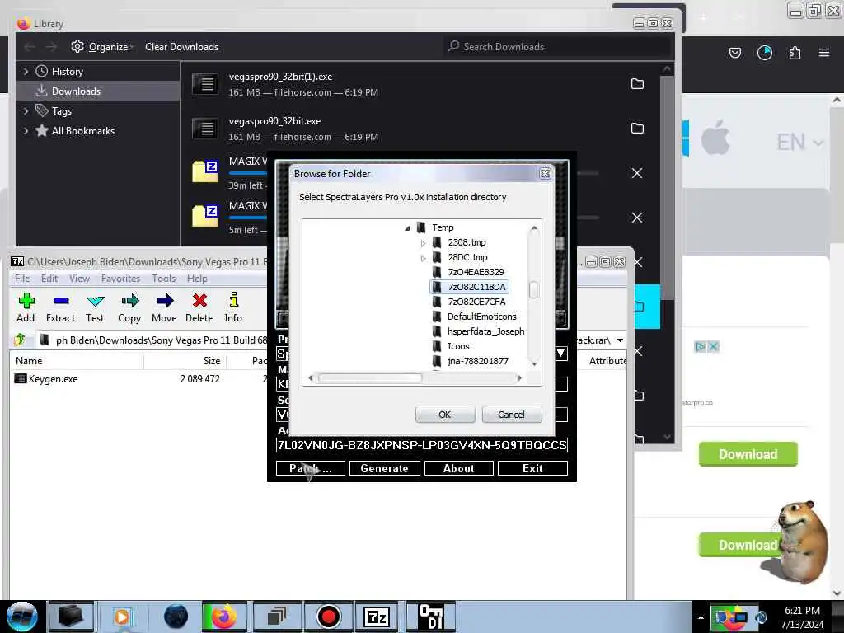Open folder for vegaspro90_32bit.exe download
Screen dimensions: 844x633
(x=637, y=128)
